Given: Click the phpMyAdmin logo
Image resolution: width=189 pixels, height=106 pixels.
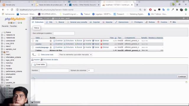Looking at the screenshot, I should 15,19.
